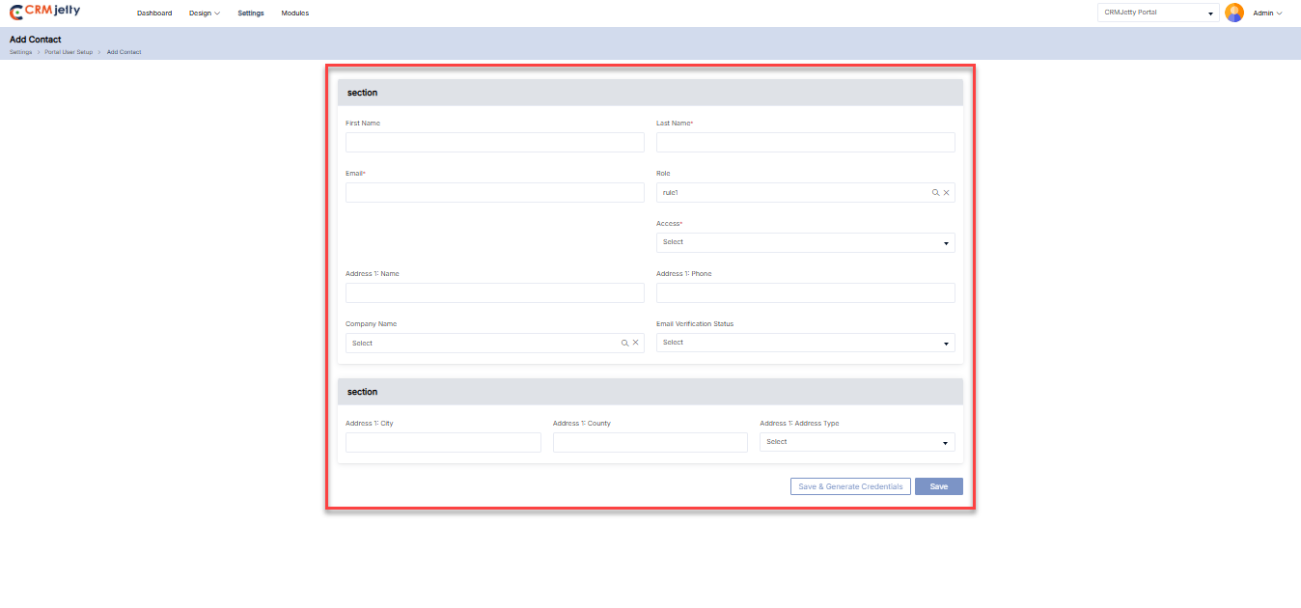Go to the Modules menu
The height and width of the screenshot is (608, 1301).
(295, 14)
